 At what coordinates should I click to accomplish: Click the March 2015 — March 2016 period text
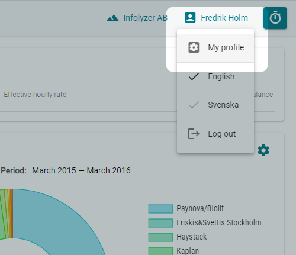(x=81, y=170)
